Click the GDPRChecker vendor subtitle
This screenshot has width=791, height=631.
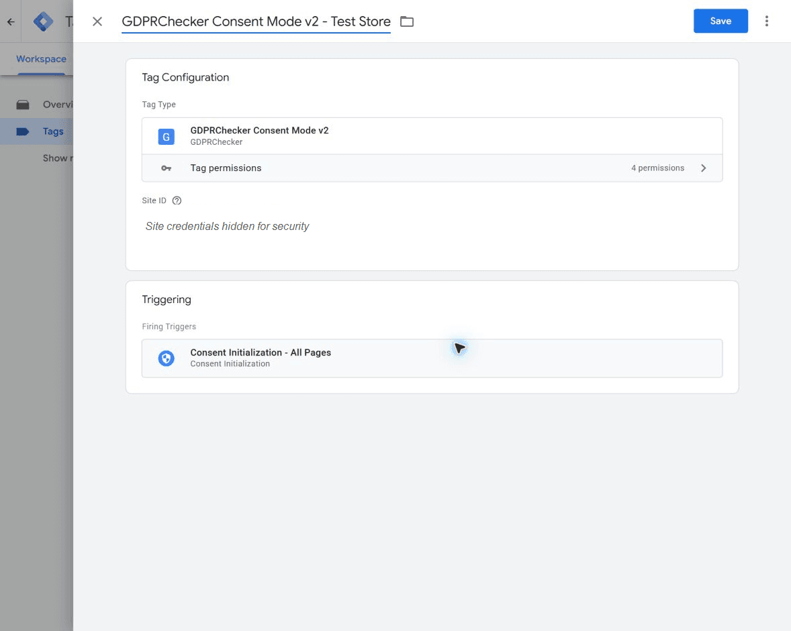pyautogui.click(x=216, y=143)
